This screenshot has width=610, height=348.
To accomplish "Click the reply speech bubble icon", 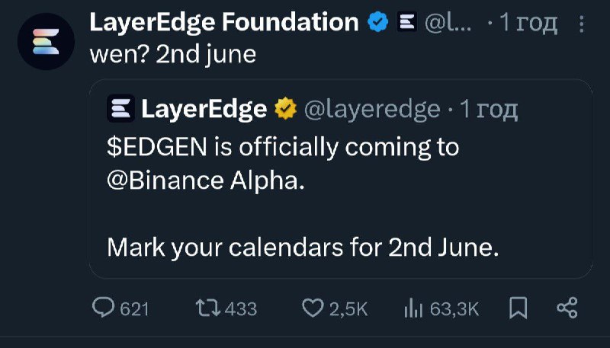I will pos(103,308).
